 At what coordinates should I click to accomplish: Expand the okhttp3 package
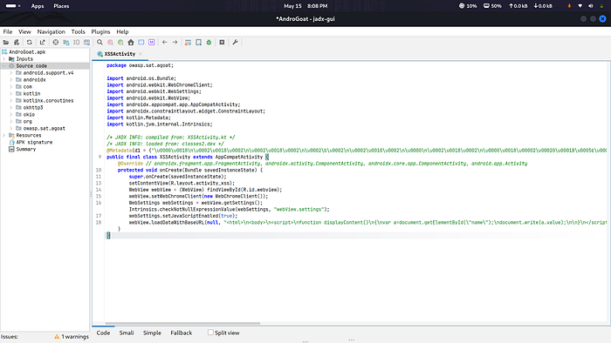[x=10, y=108]
